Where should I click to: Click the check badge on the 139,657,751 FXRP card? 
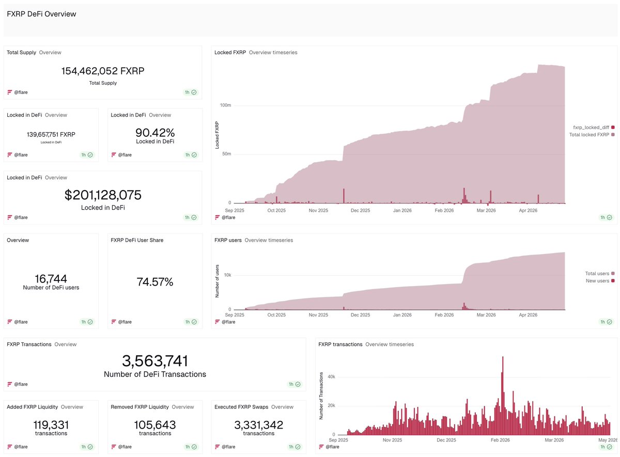tap(90, 155)
